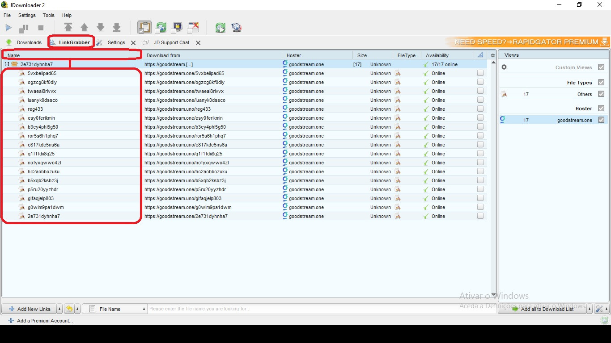Click the Add New Links button
611x343 pixels.
tap(30, 309)
